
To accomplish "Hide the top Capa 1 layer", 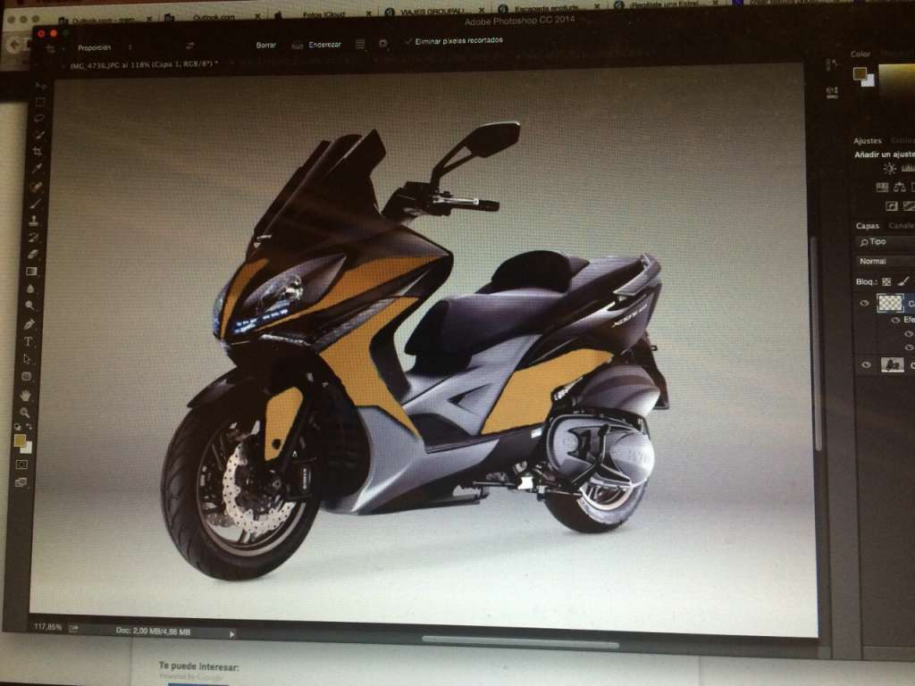I will (x=864, y=304).
